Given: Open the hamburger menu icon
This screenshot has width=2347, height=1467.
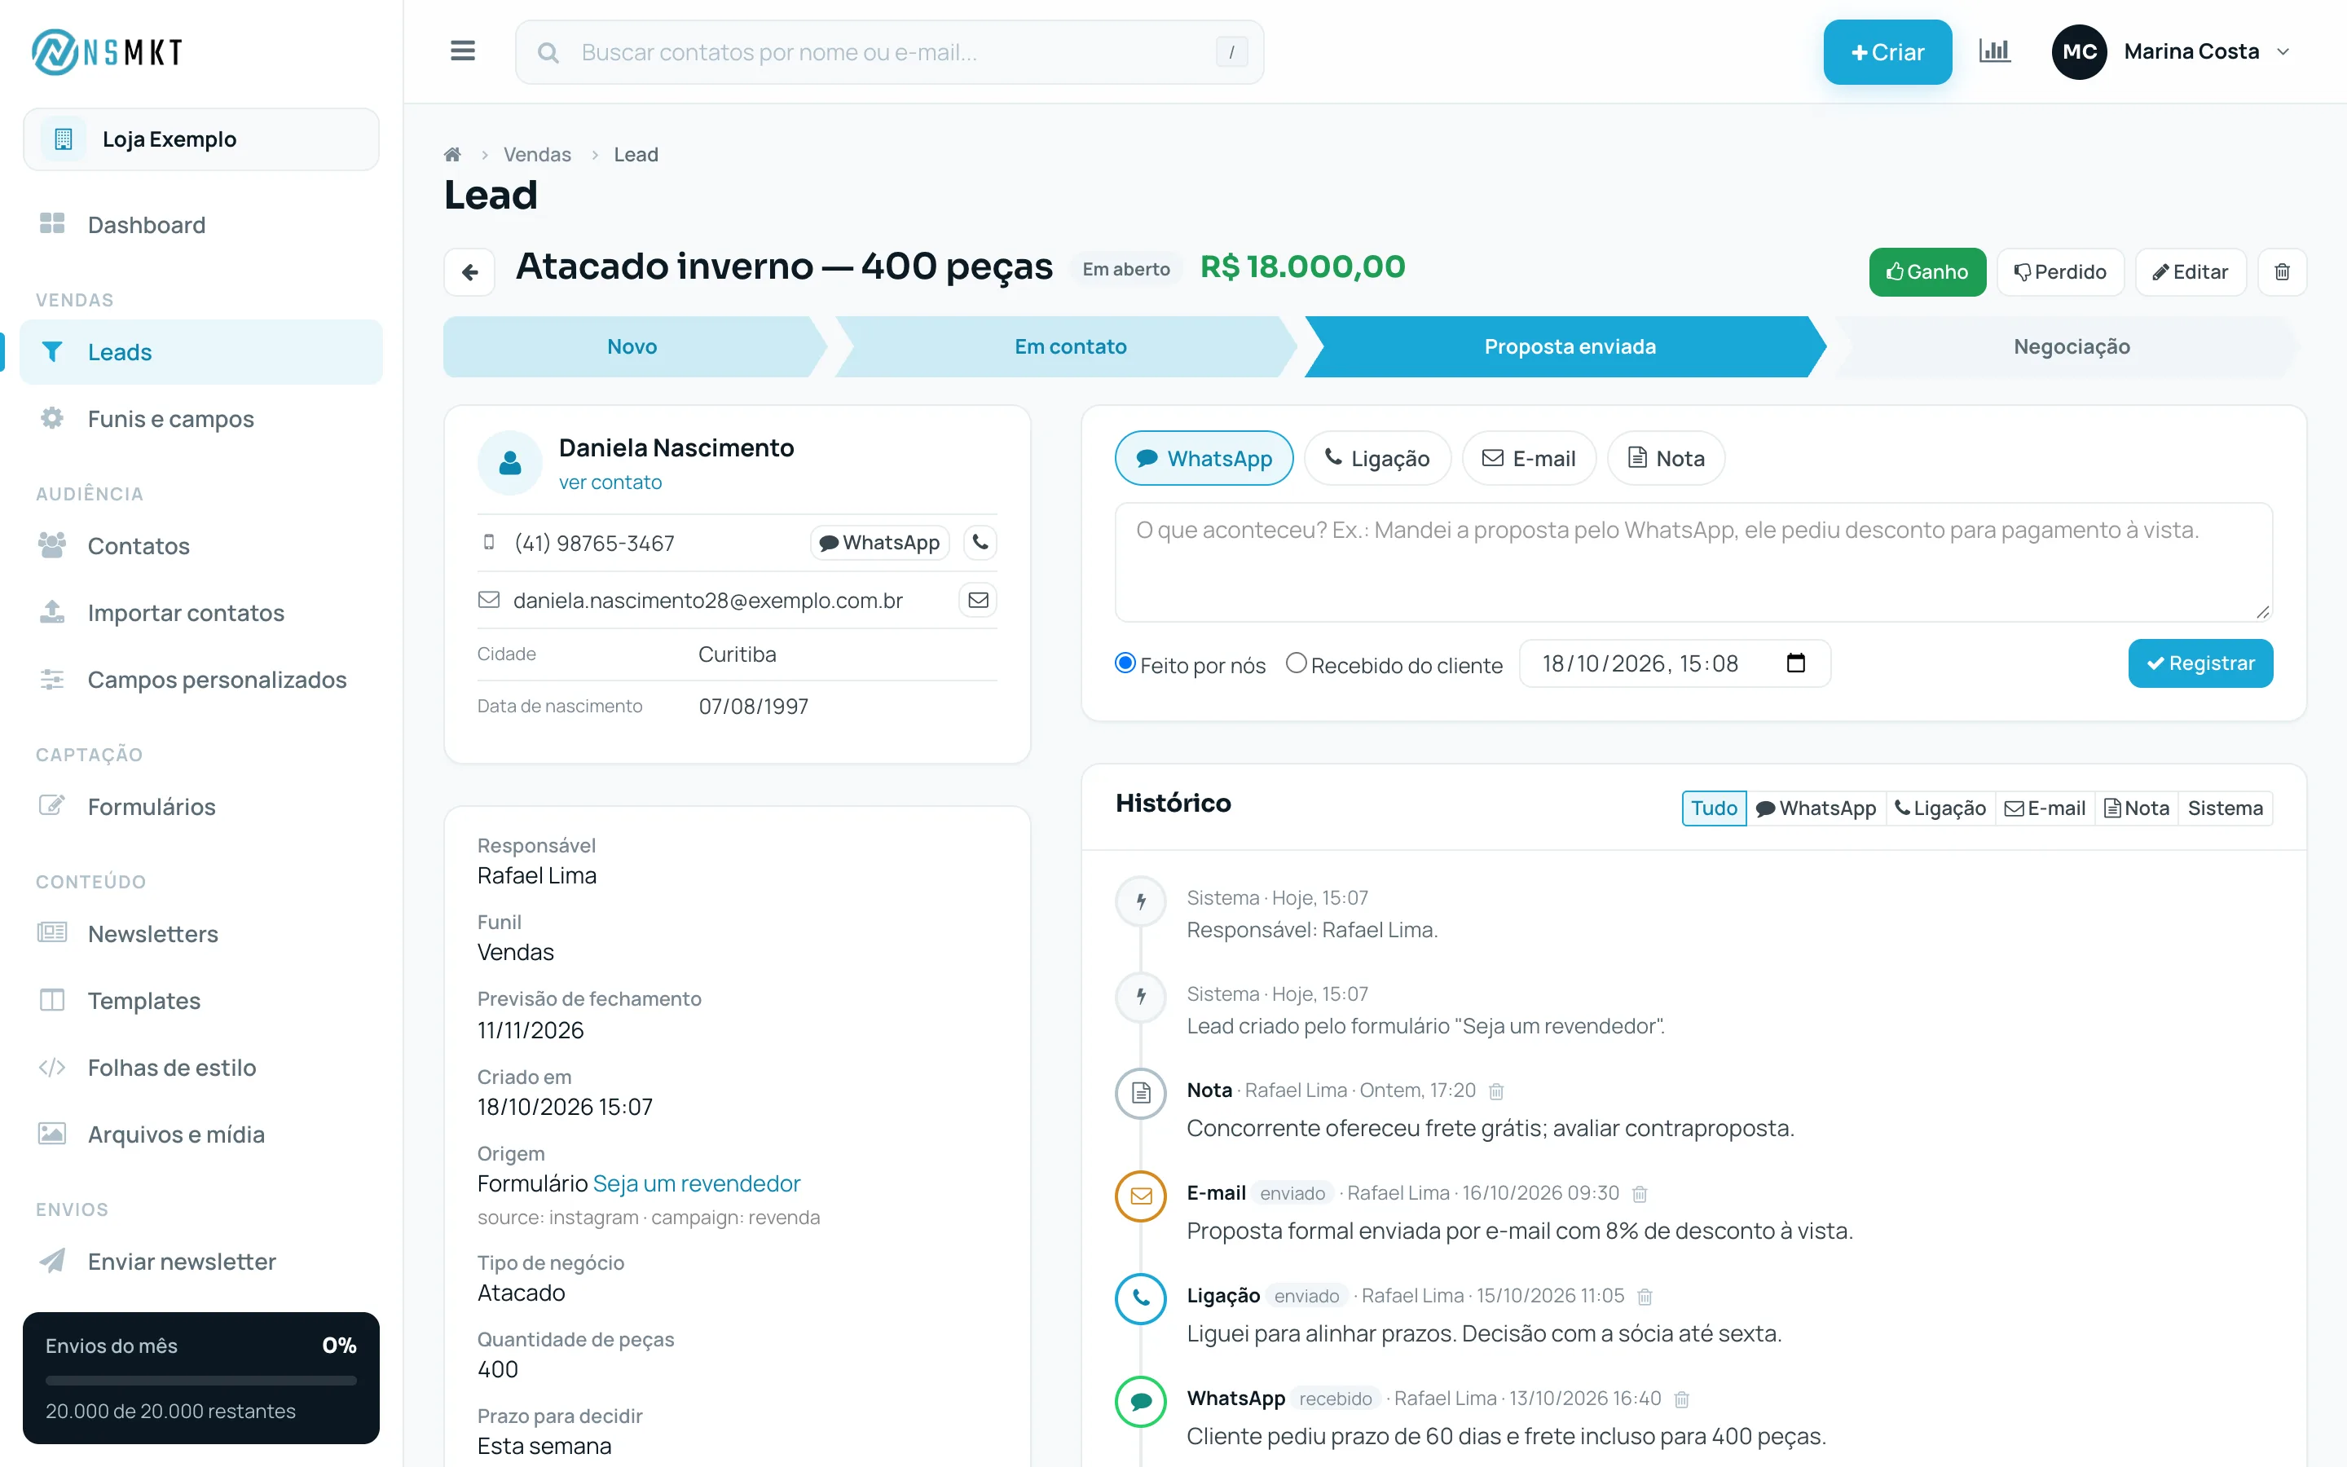Looking at the screenshot, I should [x=463, y=51].
